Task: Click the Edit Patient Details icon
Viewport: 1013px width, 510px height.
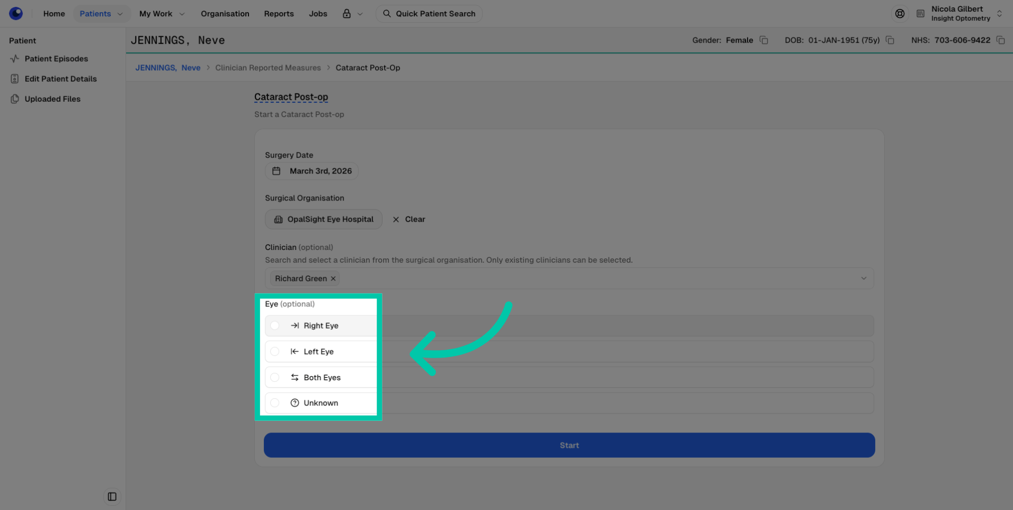Action: (15, 79)
